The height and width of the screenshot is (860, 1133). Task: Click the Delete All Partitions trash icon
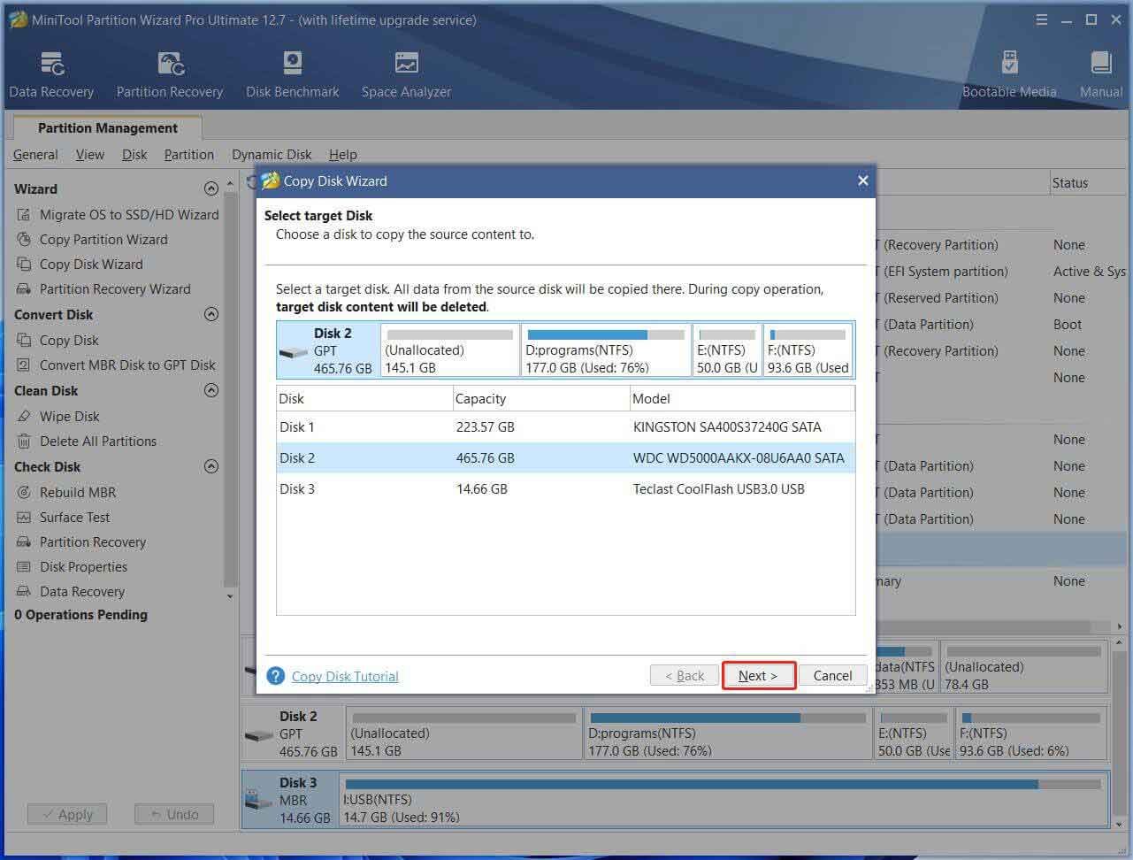tap(24, 442)
